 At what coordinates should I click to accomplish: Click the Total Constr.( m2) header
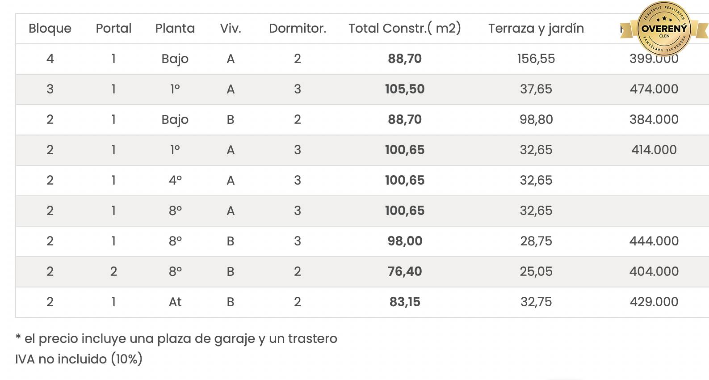tap(404, 29)
